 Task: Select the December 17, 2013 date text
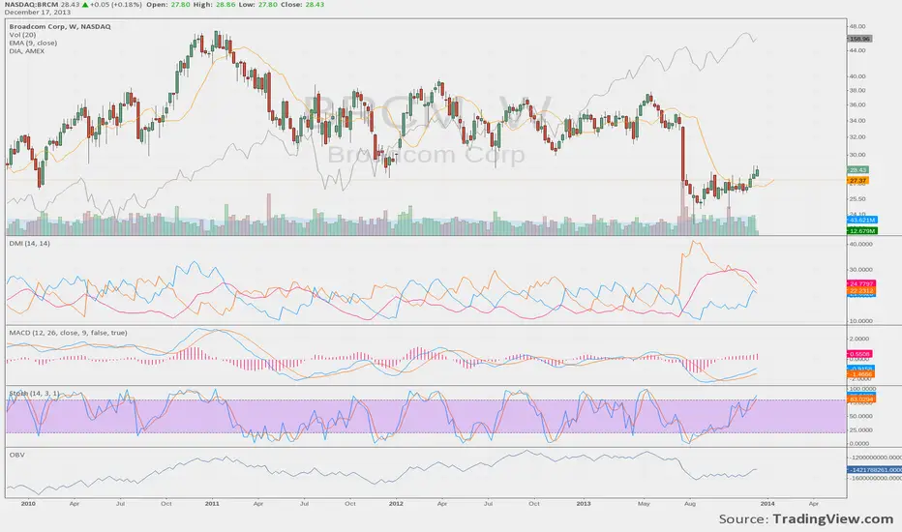38,12
